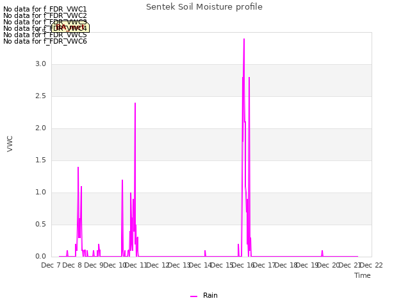Click 'No data for f_FDR_VWC1' message
This screenshot has height=308, width=410.
tap(45, 9)
